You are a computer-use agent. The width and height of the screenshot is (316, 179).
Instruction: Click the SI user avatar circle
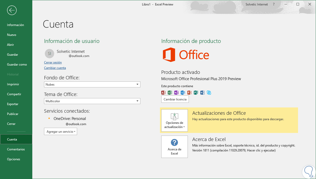[49, 54]
